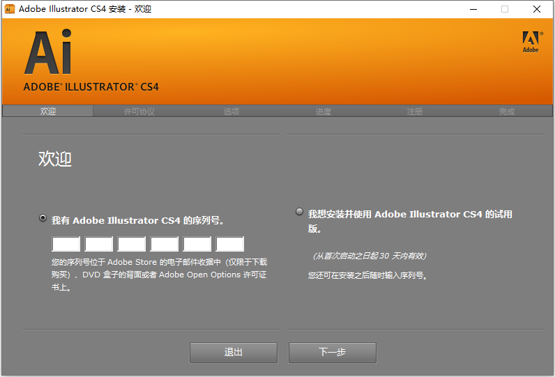Click the fourth serial number input box
The image size is (555, 377).
click(x=165, y=244)
